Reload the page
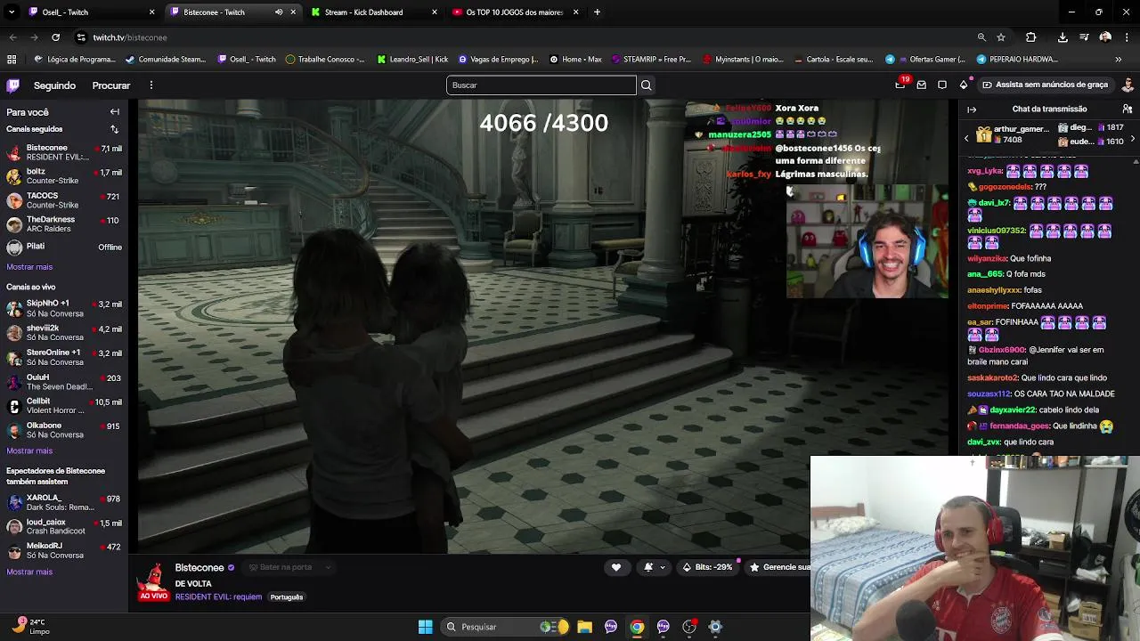The width and height of the screenshot is (1140, 641). click(x=55, y=37)
